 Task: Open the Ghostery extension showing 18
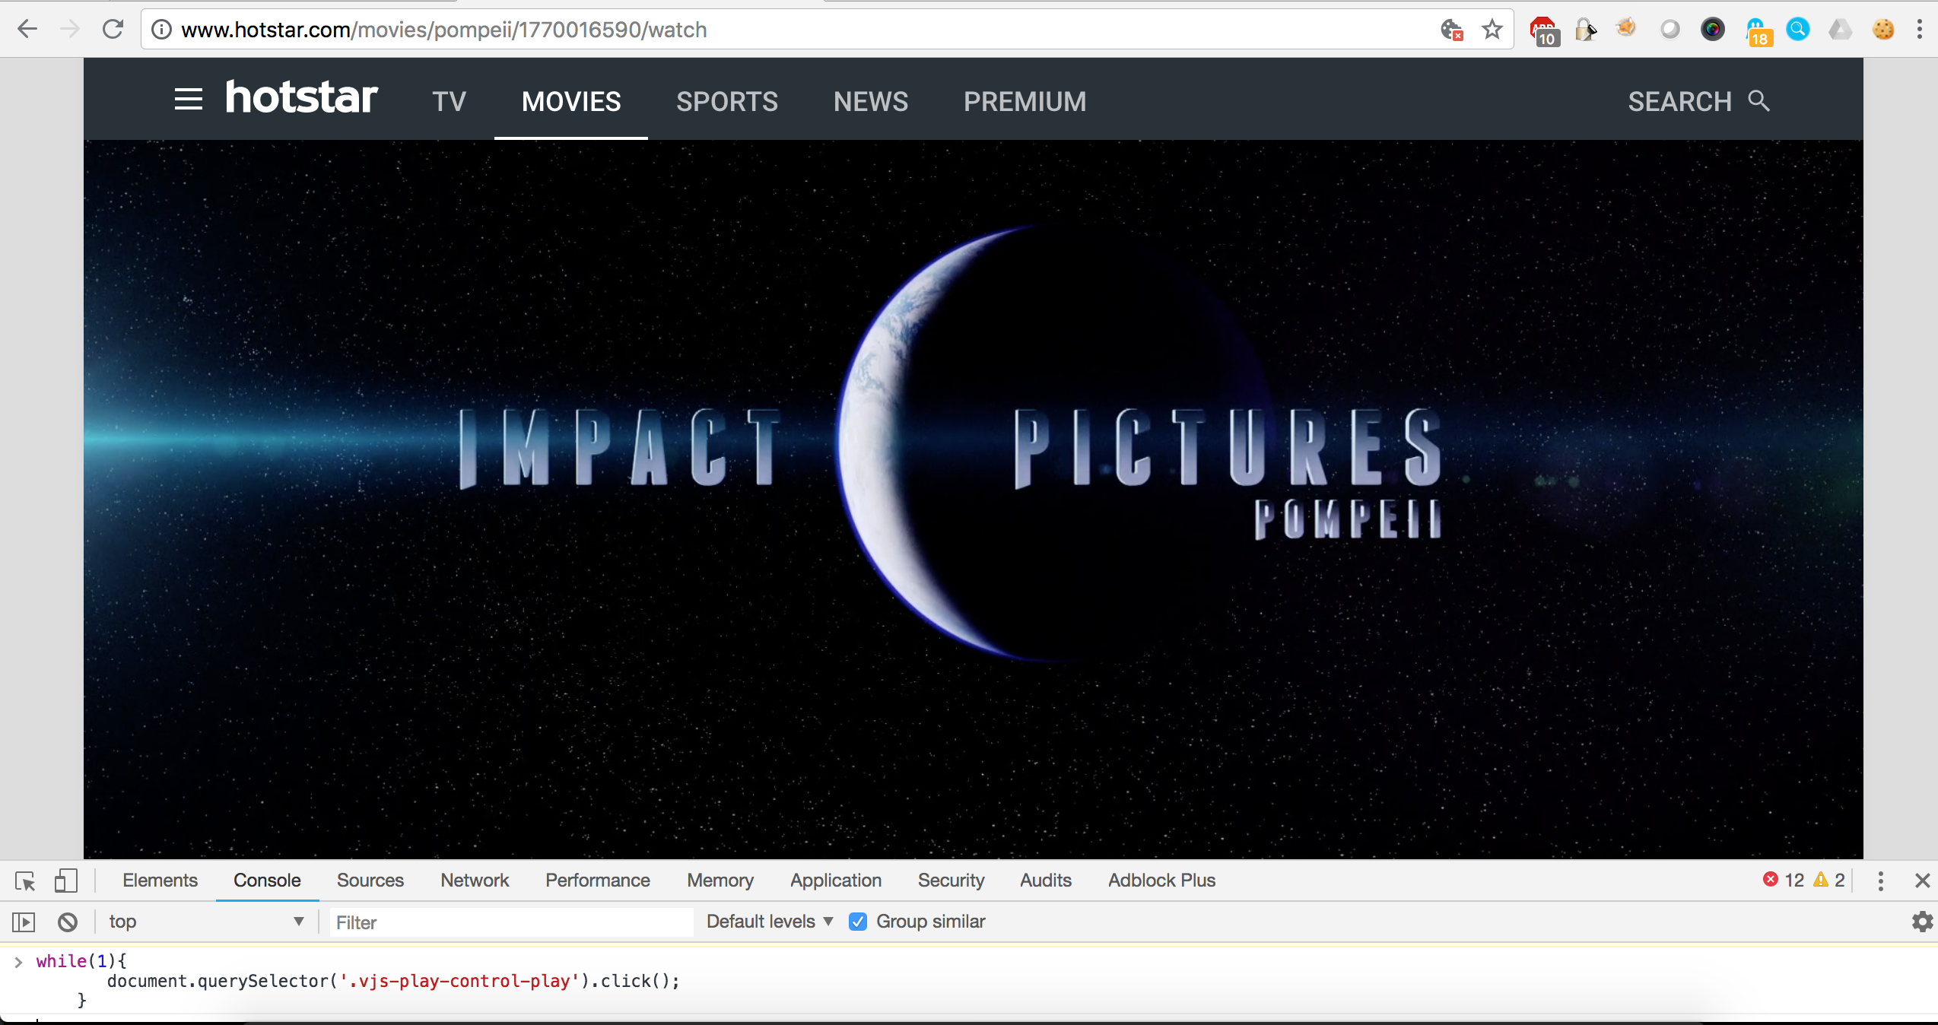1758,32
